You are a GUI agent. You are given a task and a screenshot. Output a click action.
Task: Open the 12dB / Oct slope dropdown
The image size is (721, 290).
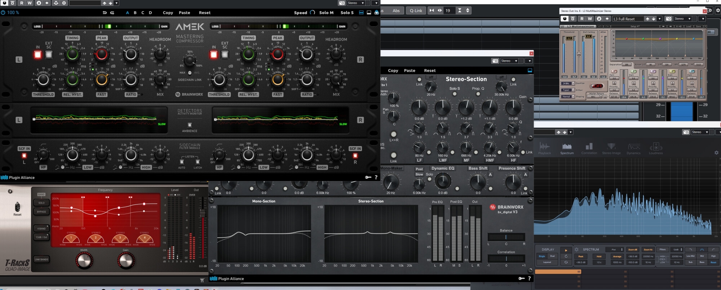pyautogui.click(x=42, y=237)
